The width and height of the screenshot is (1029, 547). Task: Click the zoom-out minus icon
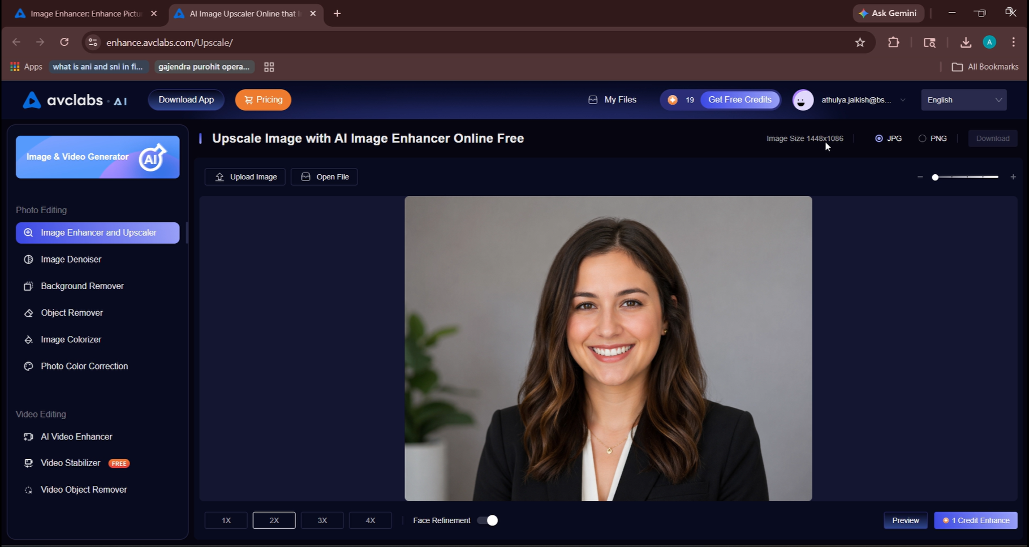pyautogui.click(x=920, y=177)
